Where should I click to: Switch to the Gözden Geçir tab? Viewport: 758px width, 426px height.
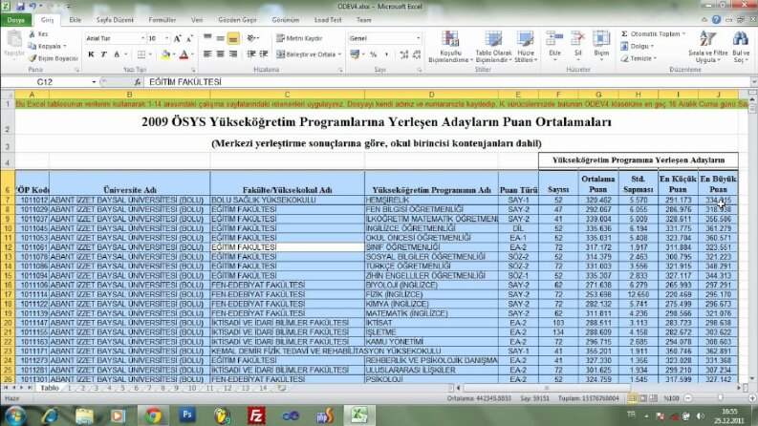pyautogui.click(x=237, y=20)
